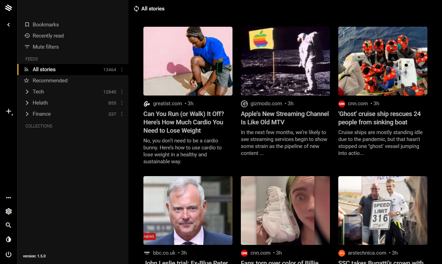
Task: Select the Tech folder label
Action: (38, 92)
